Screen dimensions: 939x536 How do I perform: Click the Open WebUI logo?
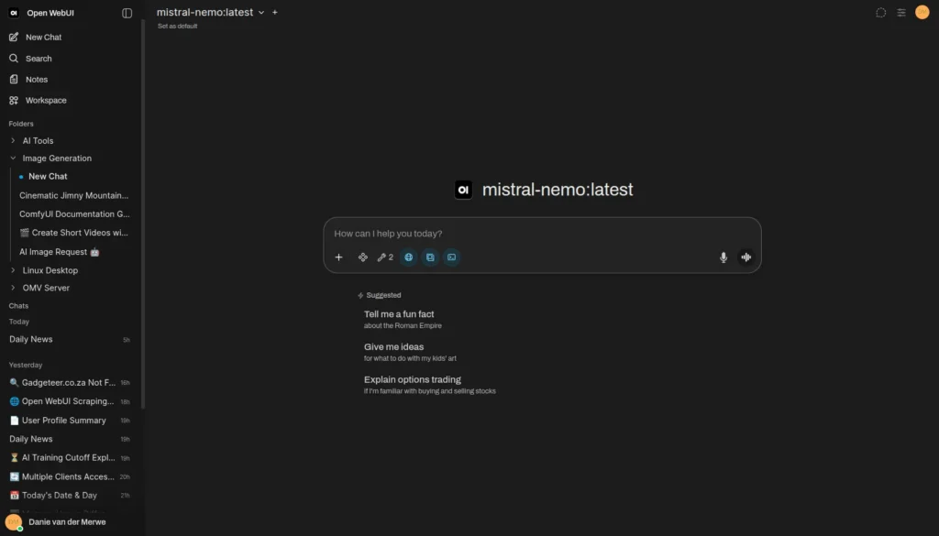click(14, 13)
